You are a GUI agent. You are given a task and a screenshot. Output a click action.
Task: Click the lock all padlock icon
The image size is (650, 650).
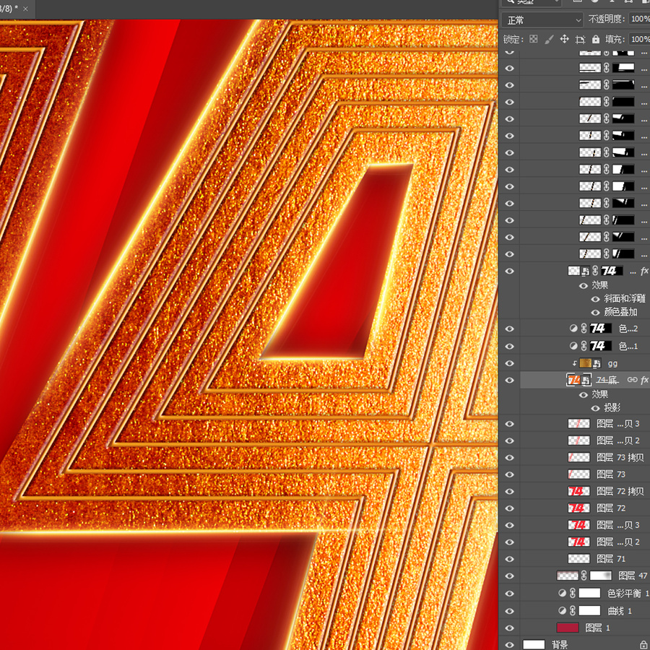(596, 40)
